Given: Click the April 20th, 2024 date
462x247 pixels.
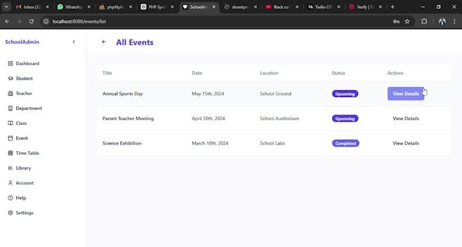Looking at the screenshot, I should pos(209,118).
